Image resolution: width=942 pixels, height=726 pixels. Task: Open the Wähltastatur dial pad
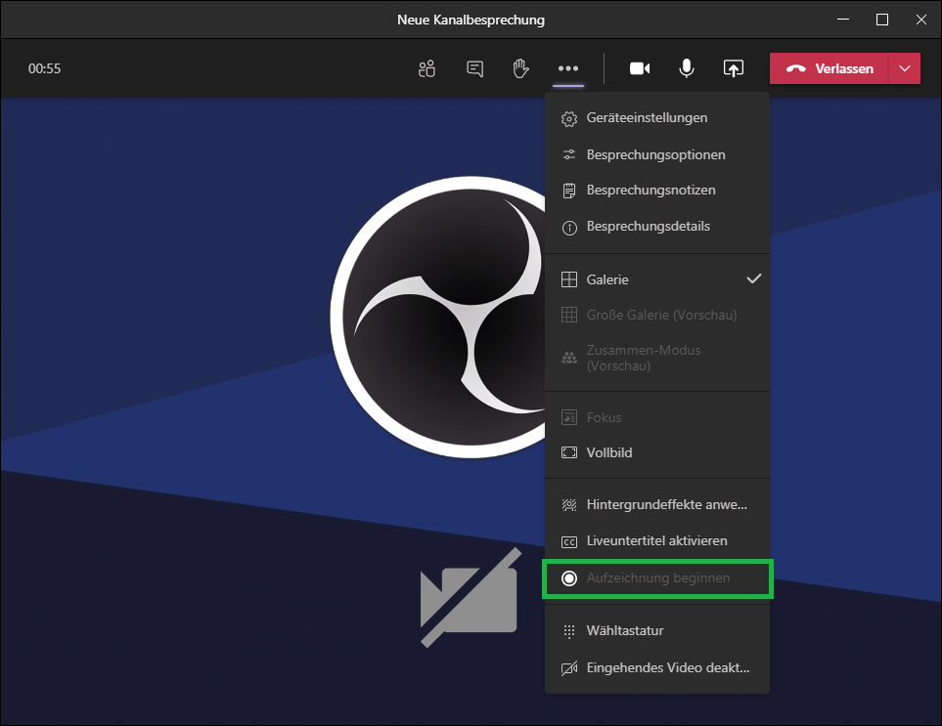tap(657, 631)
